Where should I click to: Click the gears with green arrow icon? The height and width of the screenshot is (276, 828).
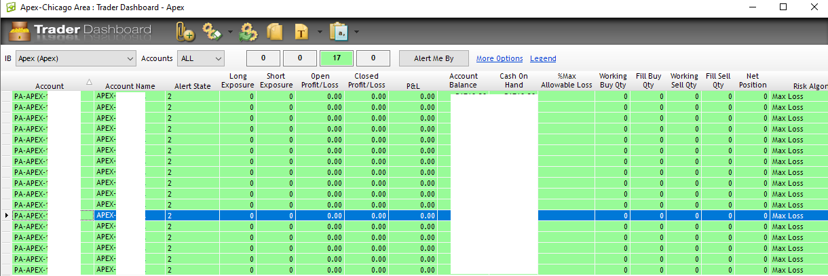(x=249, y=32)
